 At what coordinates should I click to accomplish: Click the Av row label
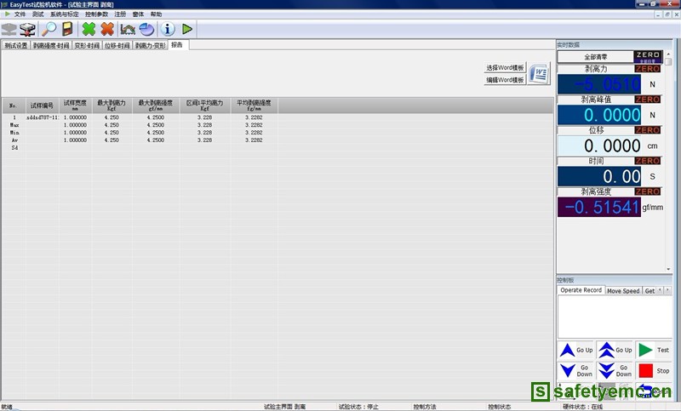[14, 140]
